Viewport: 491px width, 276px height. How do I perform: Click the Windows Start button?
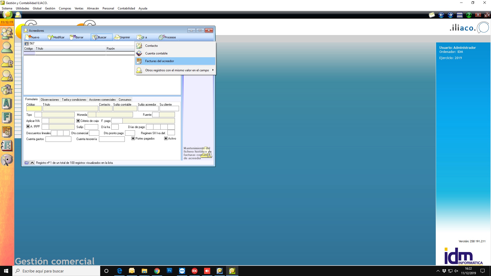[6, 271]
